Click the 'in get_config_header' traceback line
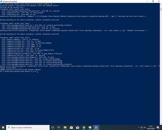 tap(31, 59)
